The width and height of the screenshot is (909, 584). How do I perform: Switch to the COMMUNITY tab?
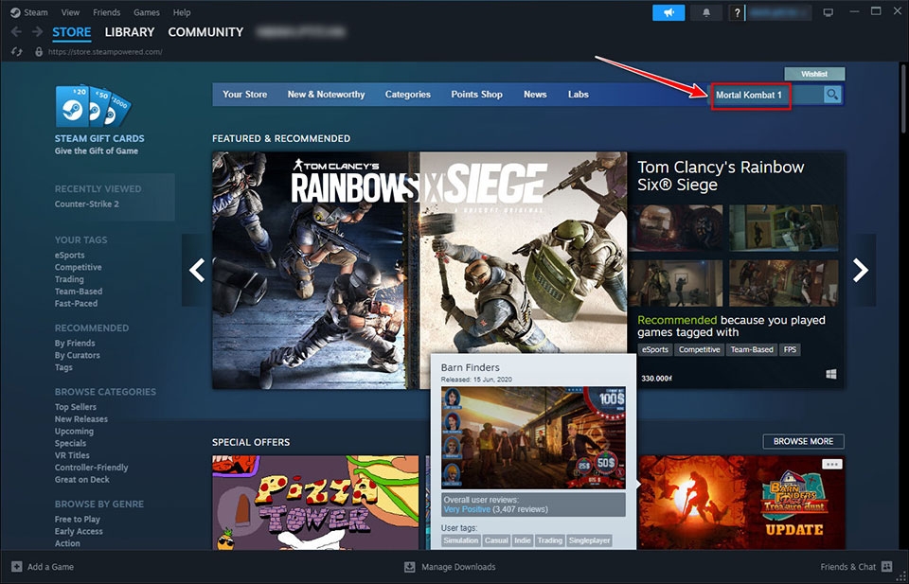(x=205, y=32)
